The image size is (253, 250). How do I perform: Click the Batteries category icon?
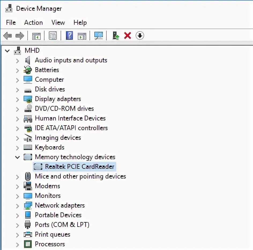[28, 70]
